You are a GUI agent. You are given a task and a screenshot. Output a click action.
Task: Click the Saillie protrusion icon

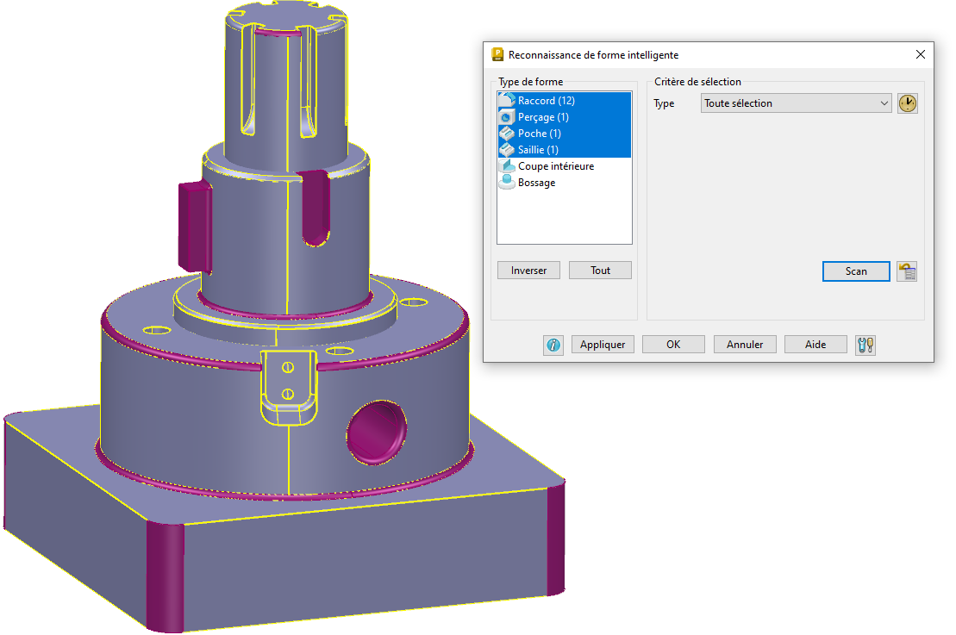[507, 150]
